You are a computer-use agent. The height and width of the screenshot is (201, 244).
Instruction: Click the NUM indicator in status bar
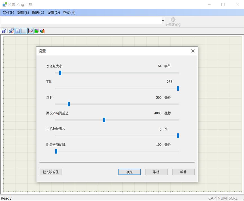tap(222, 198)
